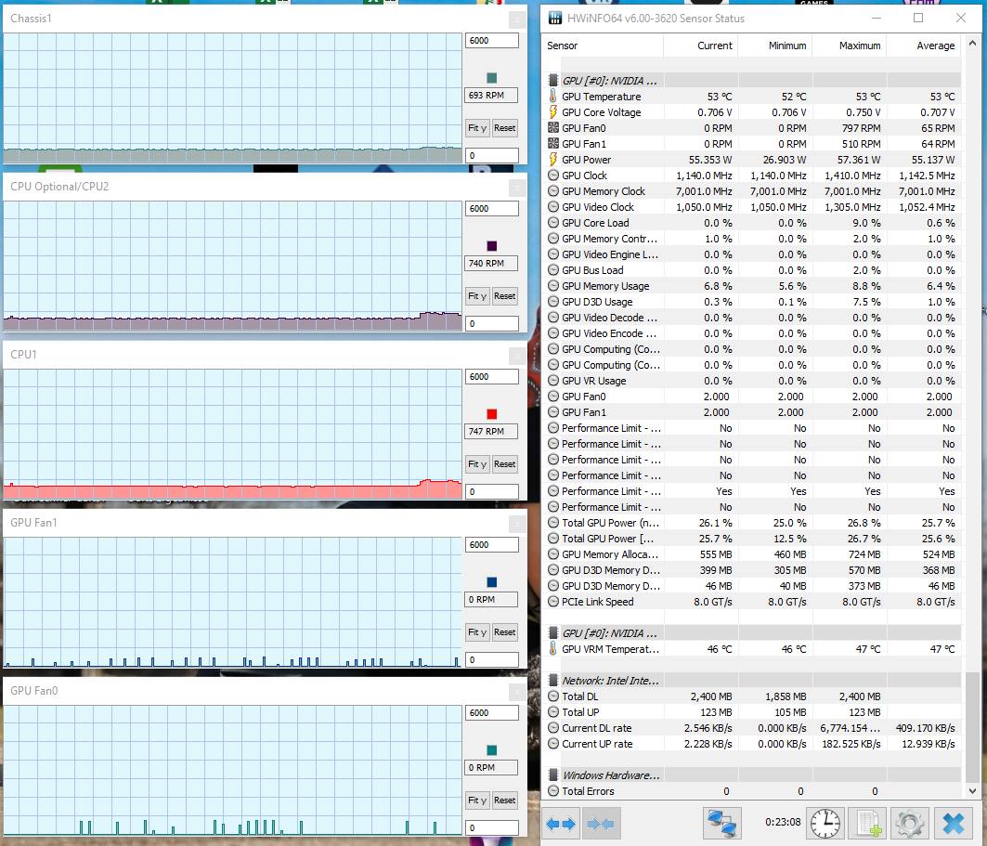Click Fit y in GPU Fan0 graph
987x846 pixels.
click(477, 800)
